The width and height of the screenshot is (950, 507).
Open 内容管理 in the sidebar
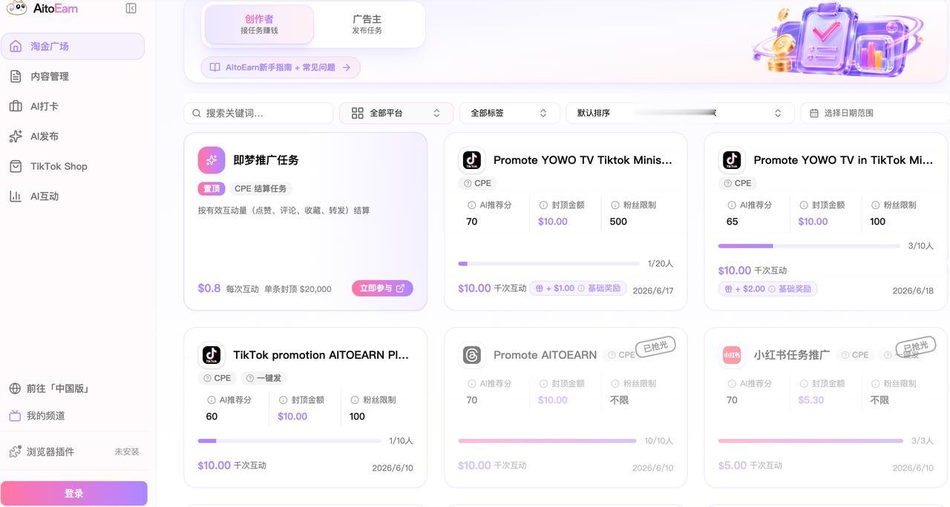pyautogui.click(x=73, y=76)
